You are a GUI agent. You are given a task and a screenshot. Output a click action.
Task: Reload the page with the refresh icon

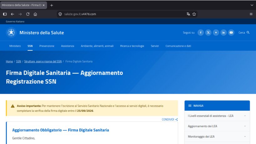28,14
